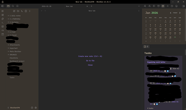Viewport: 186px width, 110px height.
Task: Open Settings gear at bottom left
Action: 36,108
